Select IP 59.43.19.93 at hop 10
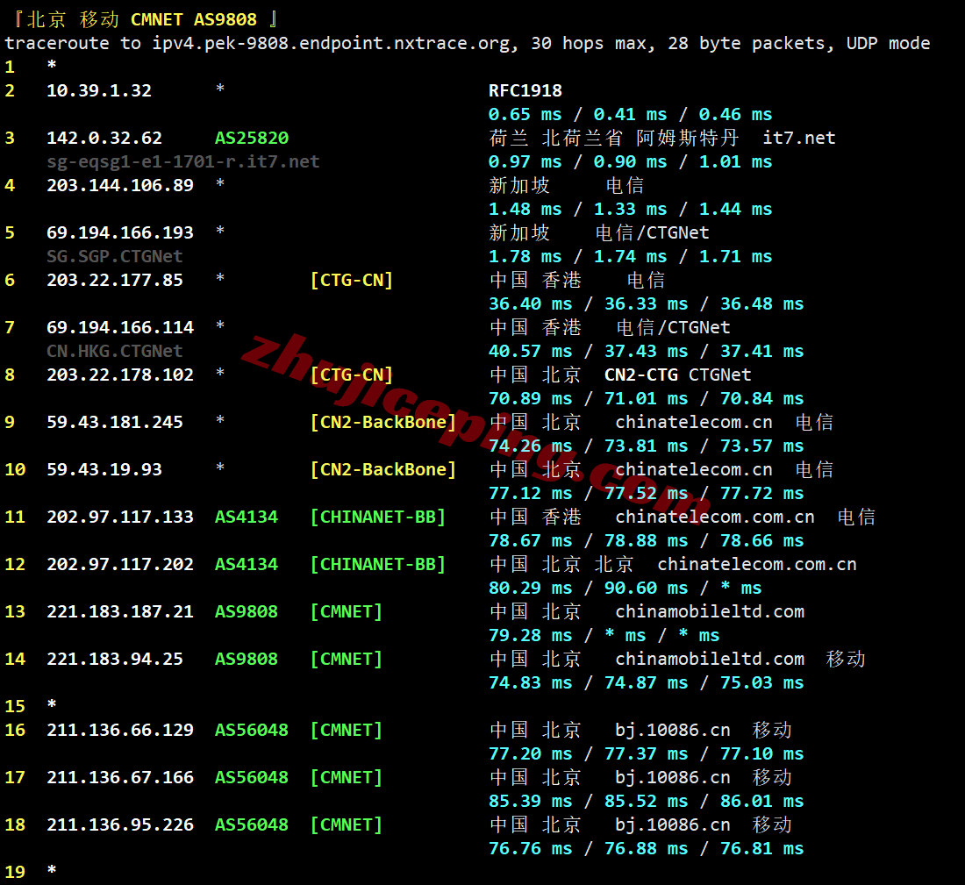965x885 pixels. pyautogui.click(x=104, y=469)
